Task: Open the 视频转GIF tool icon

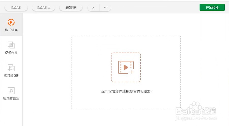Action: (x=11, y=68)
